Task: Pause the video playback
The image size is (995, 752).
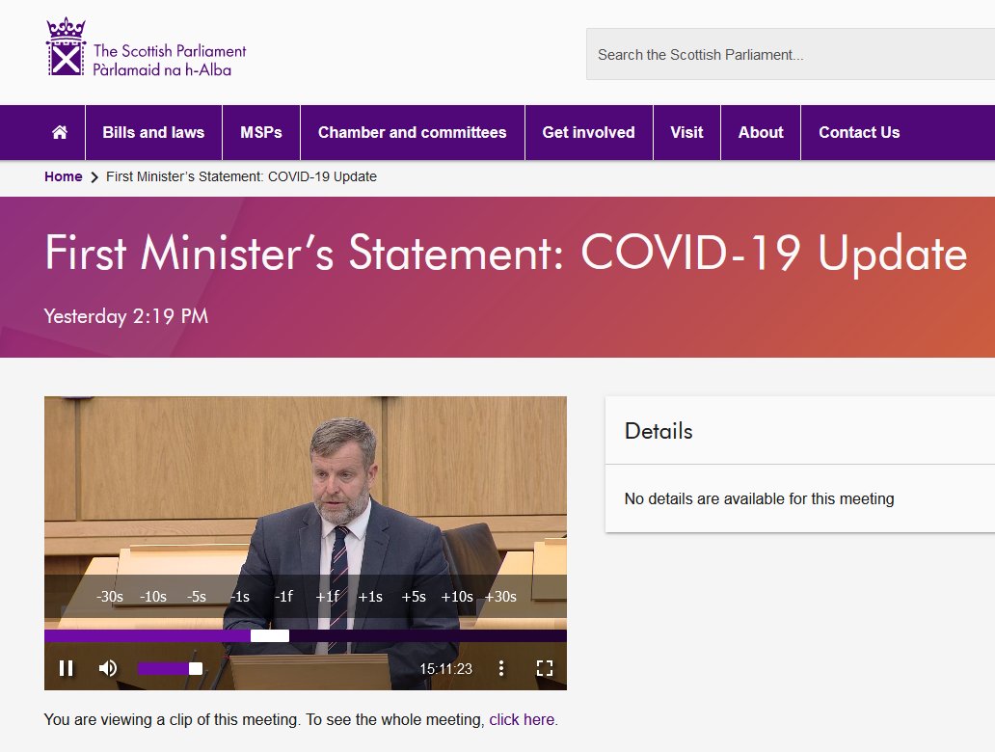Action: 66,667
